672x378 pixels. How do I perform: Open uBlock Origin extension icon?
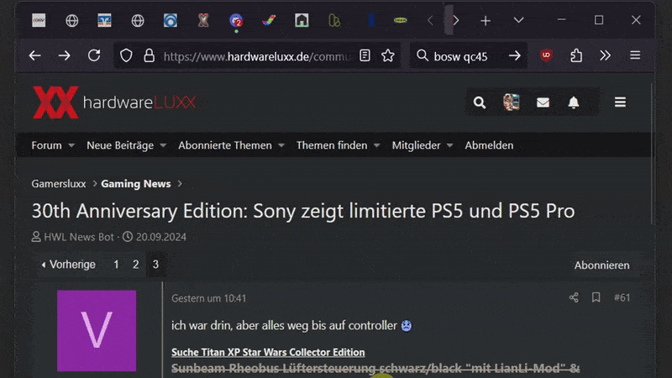pos(546,55)
